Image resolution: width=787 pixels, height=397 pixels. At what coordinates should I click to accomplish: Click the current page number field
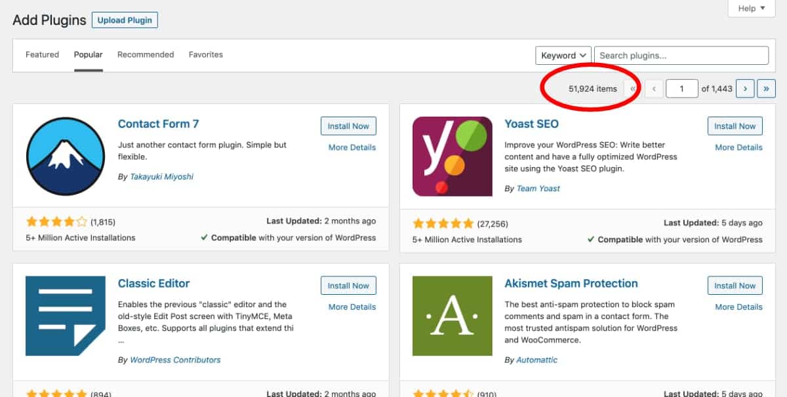[x=681, y=88]
